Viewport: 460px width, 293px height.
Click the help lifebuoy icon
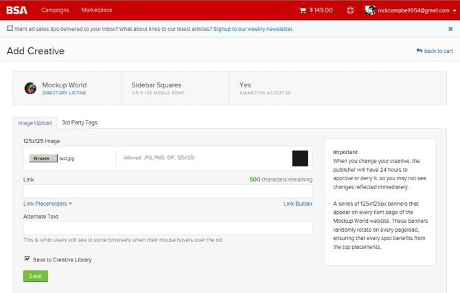pyautogui.click(x=350, y=10)
